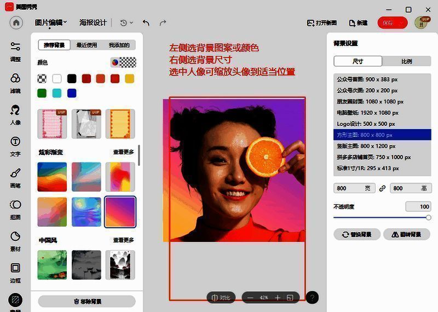Viewport: 438px width, 312px height.
Task: Click 移除背景 remove background
Action: pos(87,302)
